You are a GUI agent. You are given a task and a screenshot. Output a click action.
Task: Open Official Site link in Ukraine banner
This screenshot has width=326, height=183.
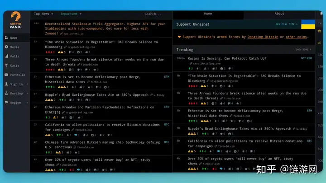[287, 24]
